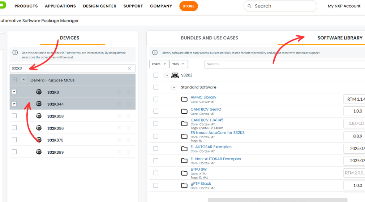
Task: Click the folder icon beside CANTRCV GenIO
Action: [184, 111]
